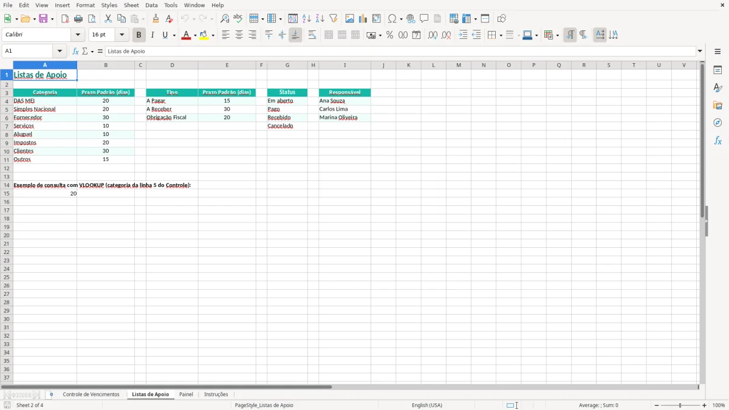Switch to Painel sheet tab
This screenshot has width=729, height=410.
click(x=186, y=395)
